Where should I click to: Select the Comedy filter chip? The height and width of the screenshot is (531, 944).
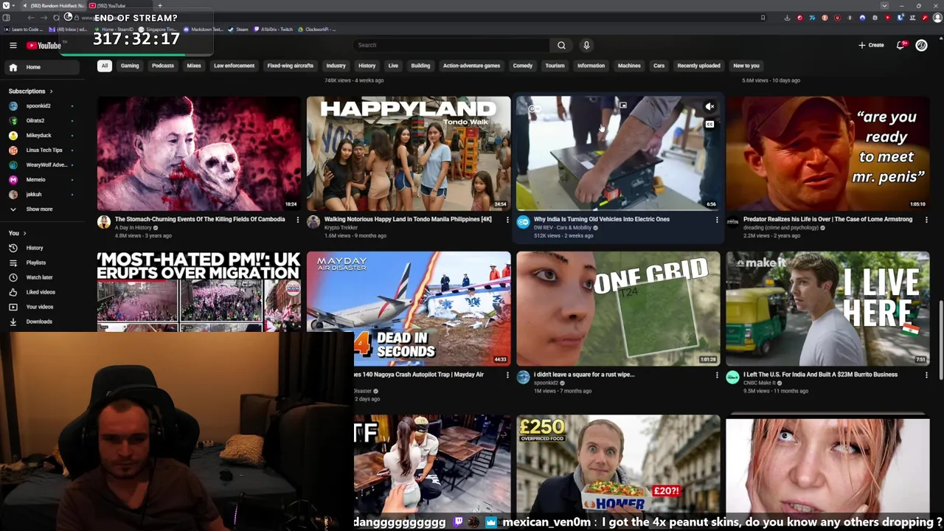(x=522, y=66)
